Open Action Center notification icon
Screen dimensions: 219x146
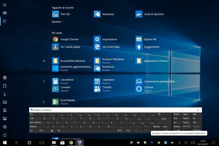pyautogui.click(x=213, y=143)
